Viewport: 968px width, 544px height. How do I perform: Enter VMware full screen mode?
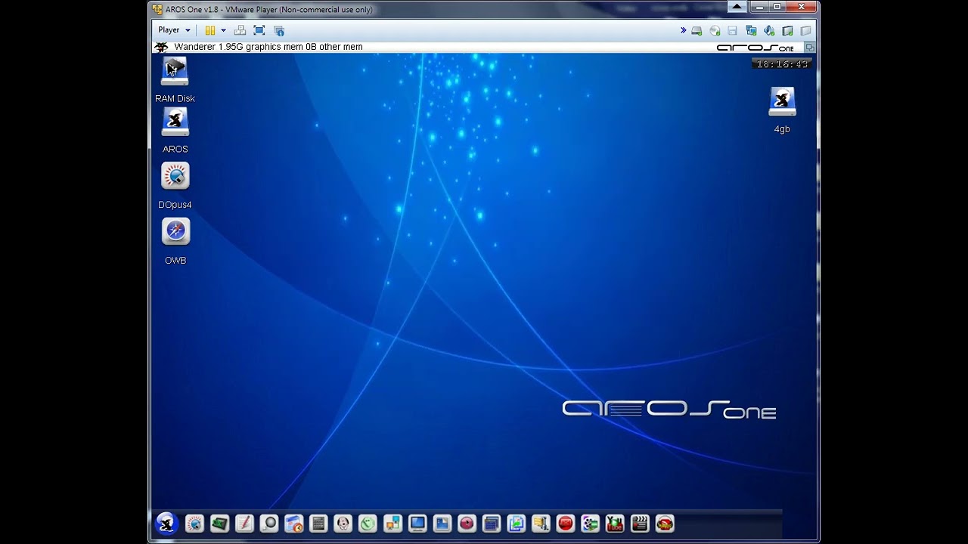(259, 30)
